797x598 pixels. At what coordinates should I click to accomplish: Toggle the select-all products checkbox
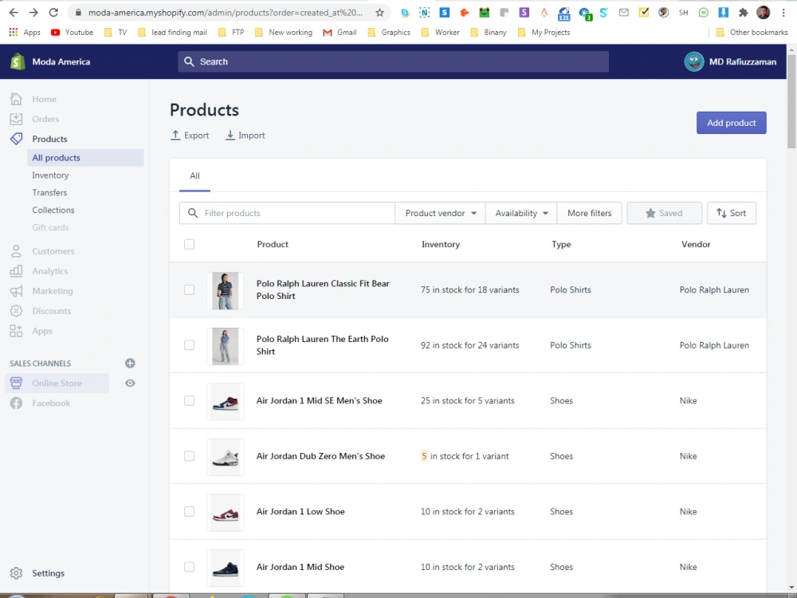189,244
